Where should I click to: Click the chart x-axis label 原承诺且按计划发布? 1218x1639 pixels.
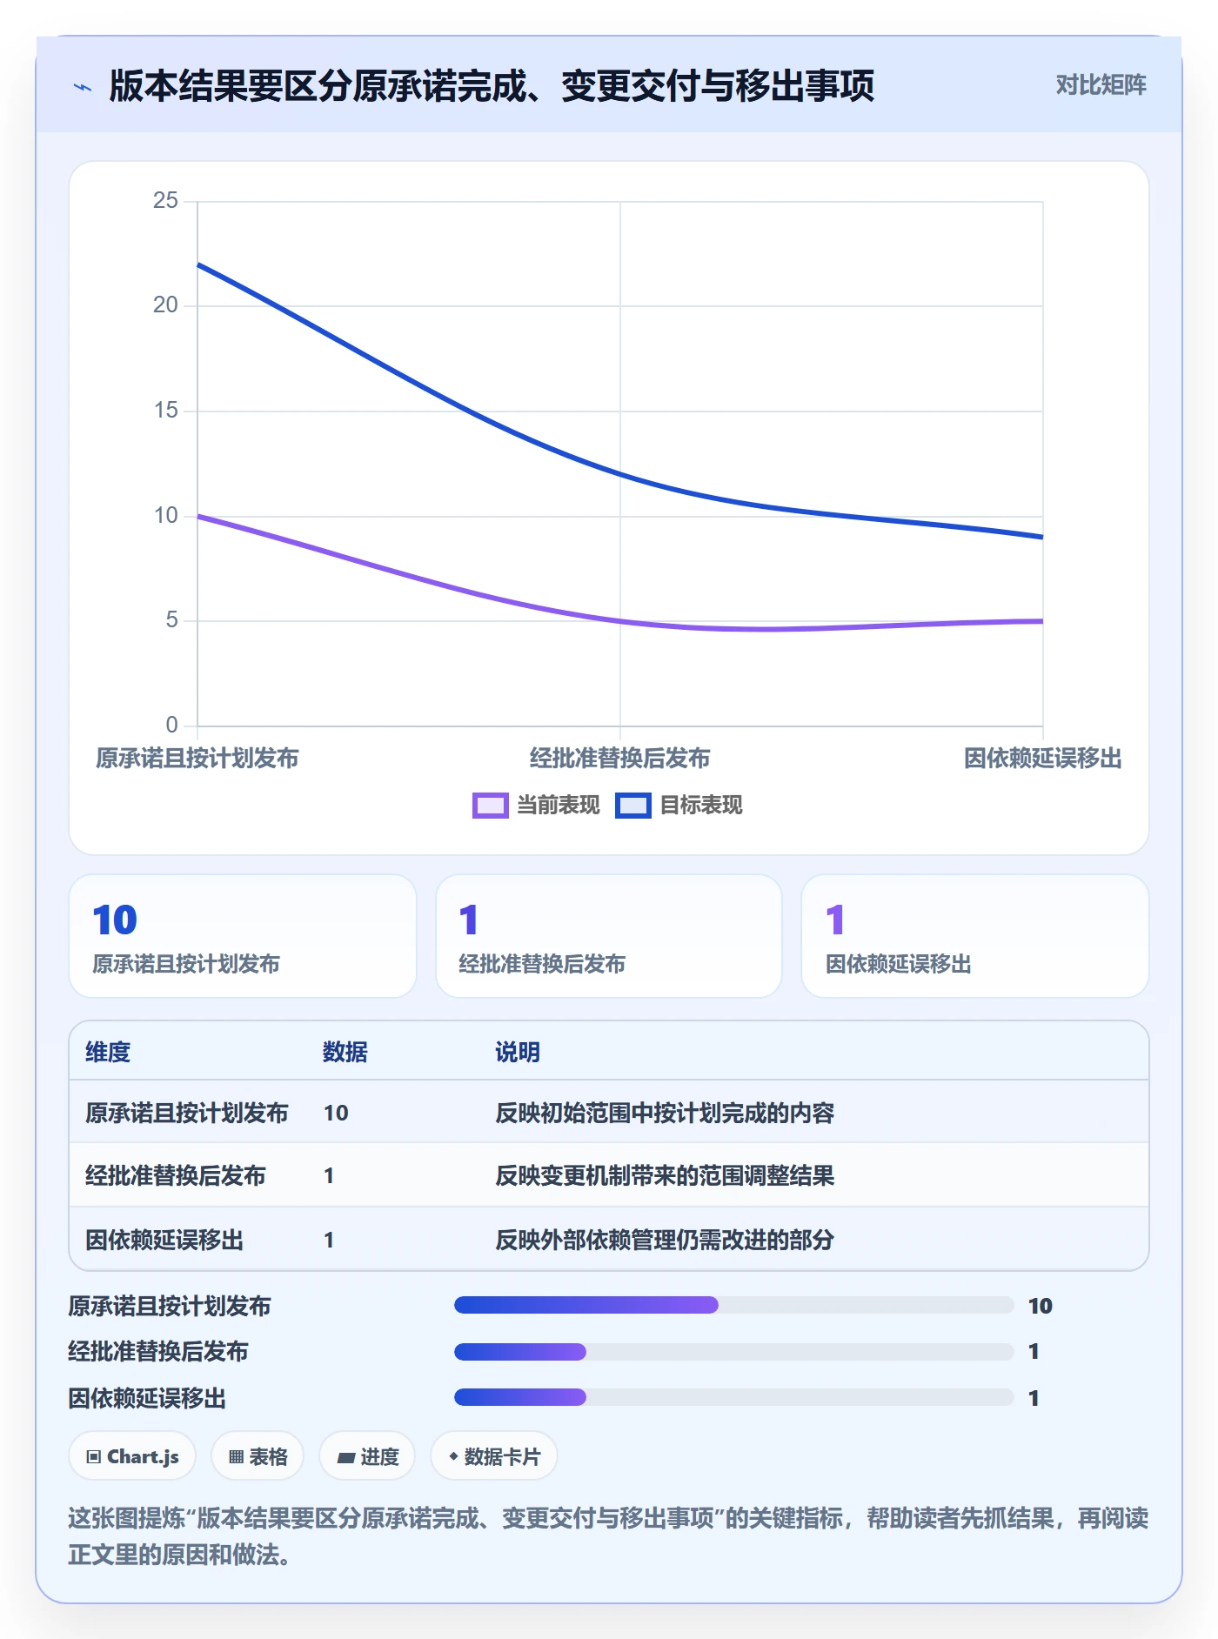point(197,759)
